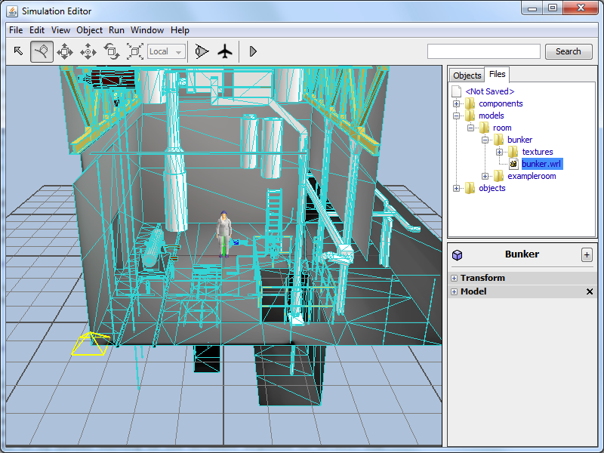This screenshot has height=453, width=604.
Task: Remove the Model section via X
Action: 590,291
